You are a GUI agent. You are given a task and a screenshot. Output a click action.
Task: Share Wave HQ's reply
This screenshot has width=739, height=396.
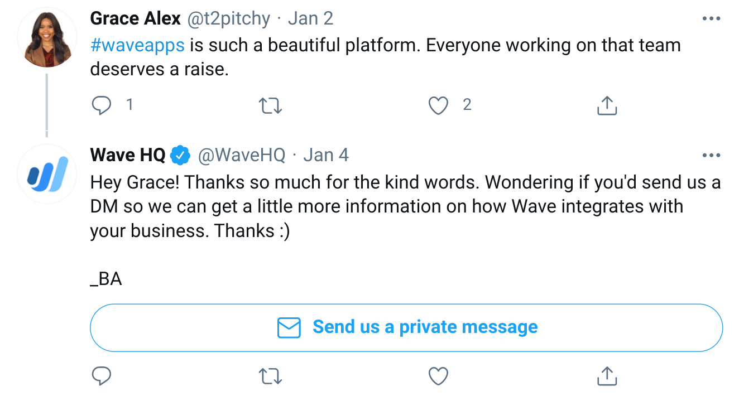tap(607, 376)
